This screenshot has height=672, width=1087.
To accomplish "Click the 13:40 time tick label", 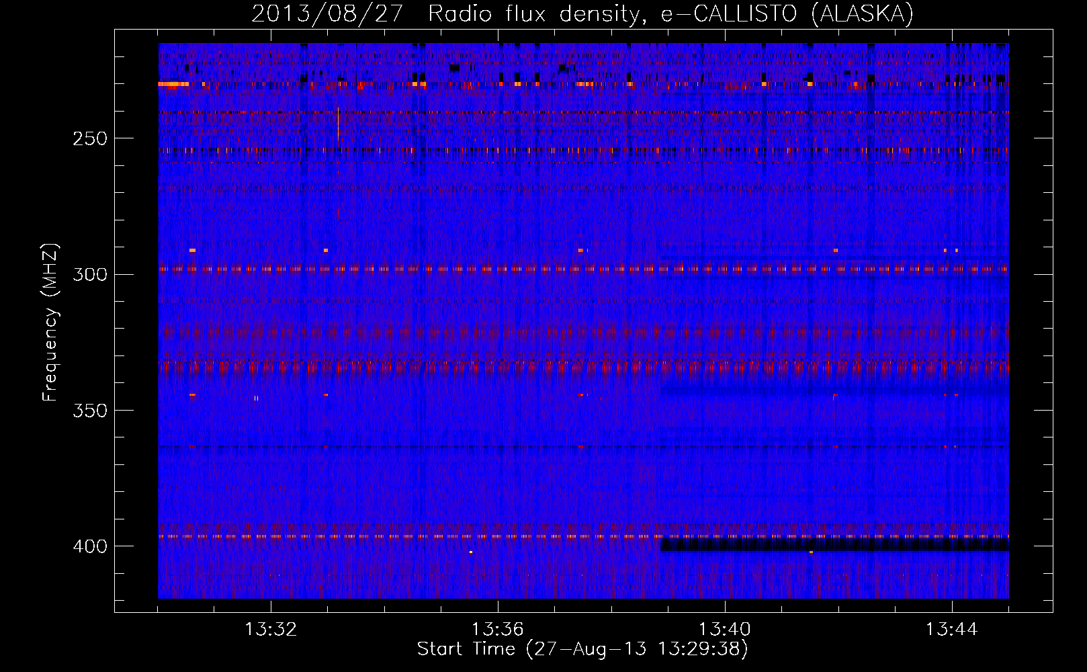I will (x=725, y=629).
